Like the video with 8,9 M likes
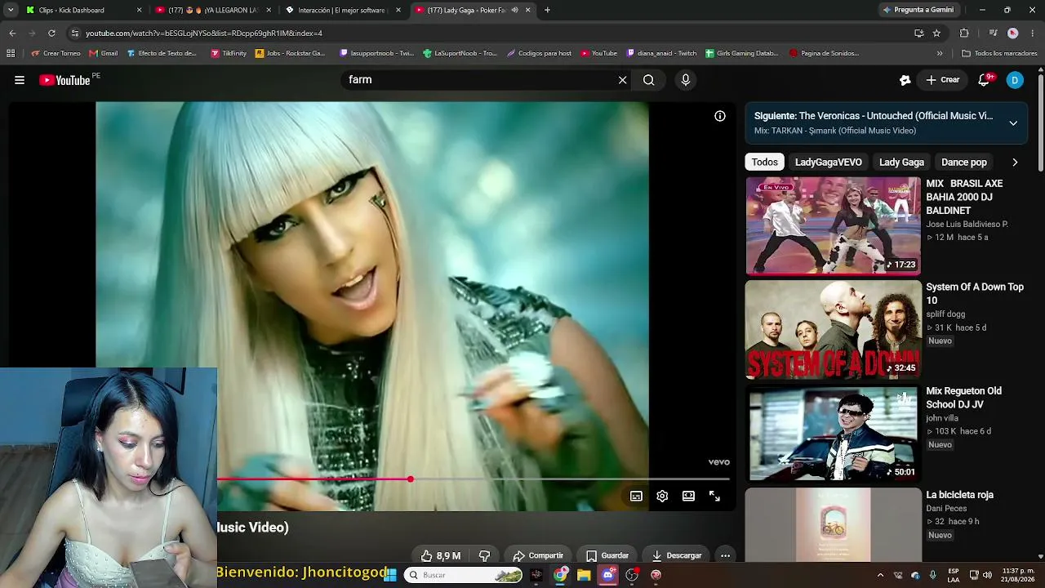 click(x=441, y=555)
